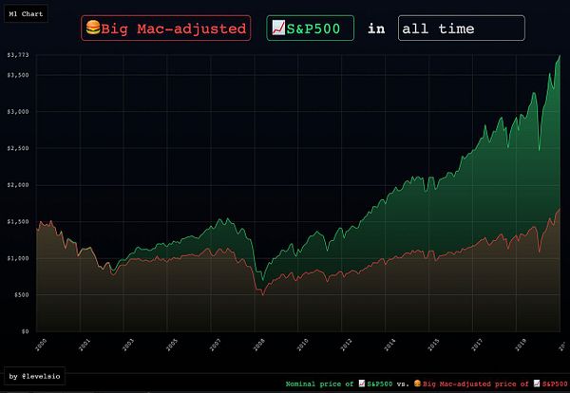Click the 2008 x-axis year label

coord(258,345)
